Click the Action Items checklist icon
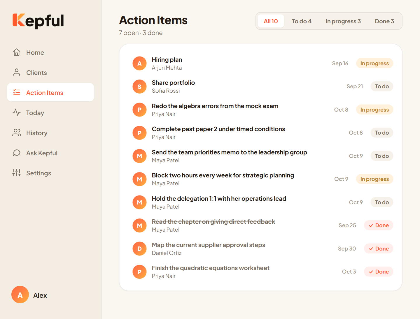Image resolution: width=420 pixels, height=319 pixels. coord(17,93)
